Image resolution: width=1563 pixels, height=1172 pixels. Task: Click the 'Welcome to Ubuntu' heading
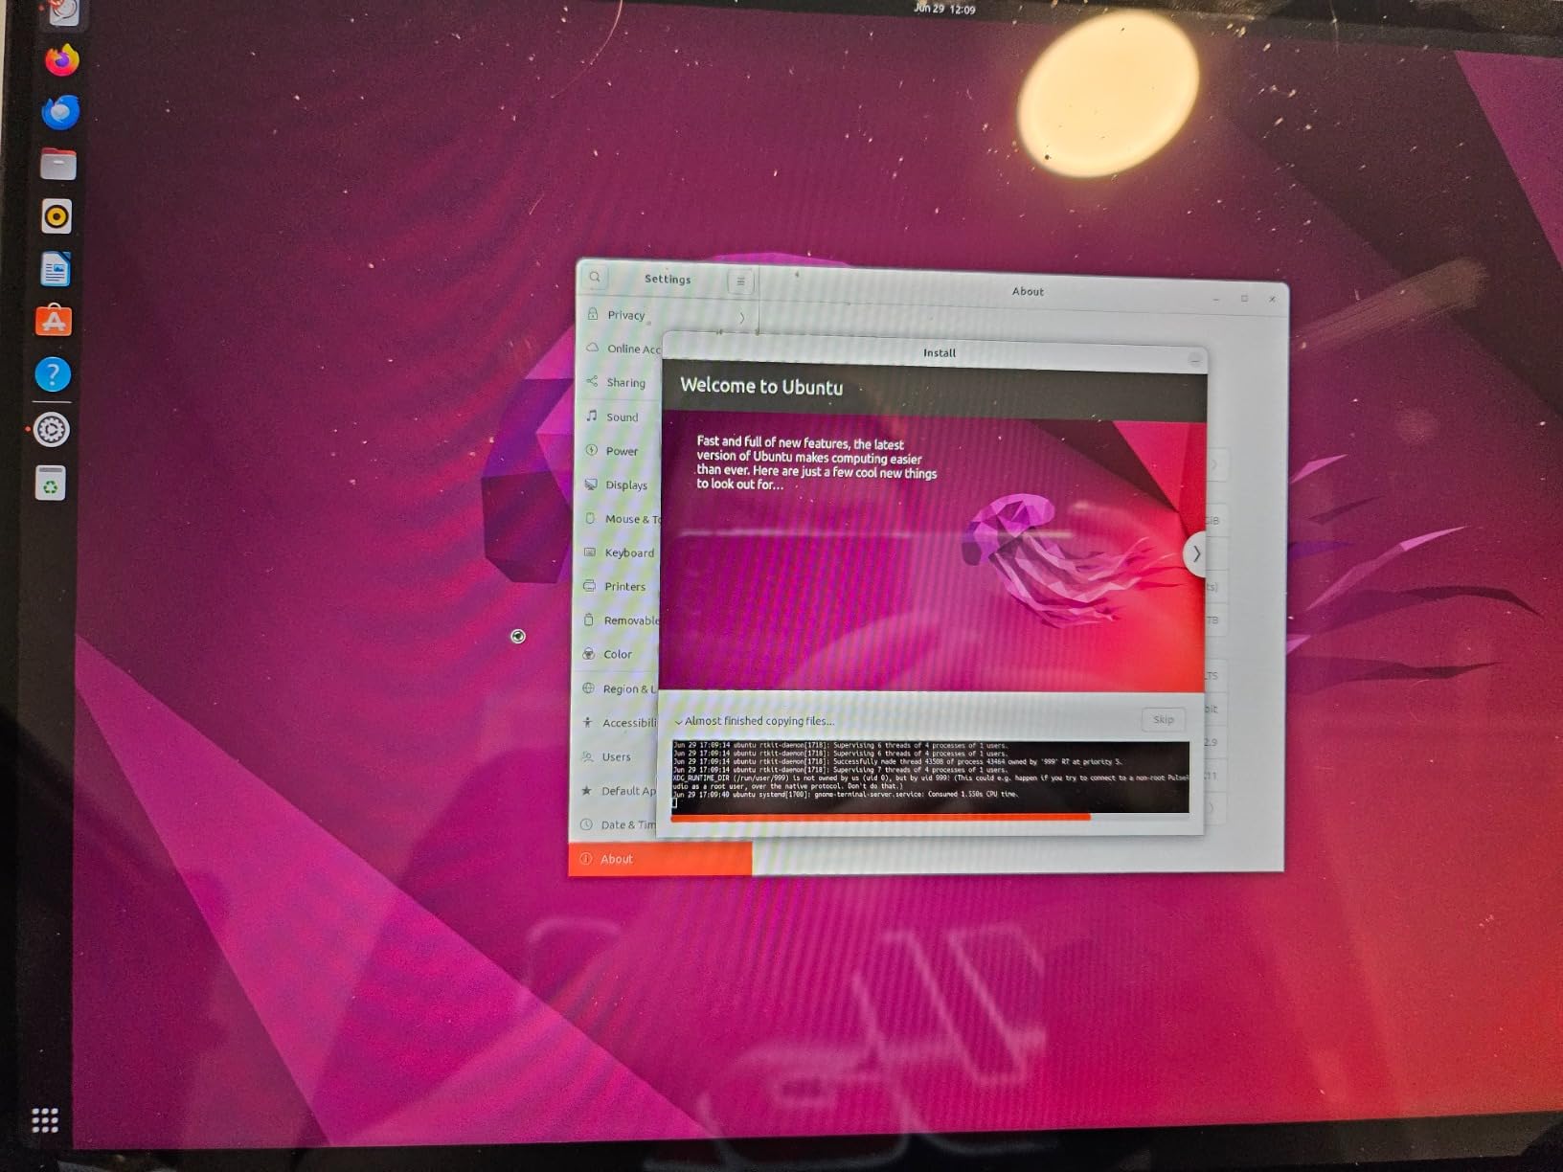[761, 387]
